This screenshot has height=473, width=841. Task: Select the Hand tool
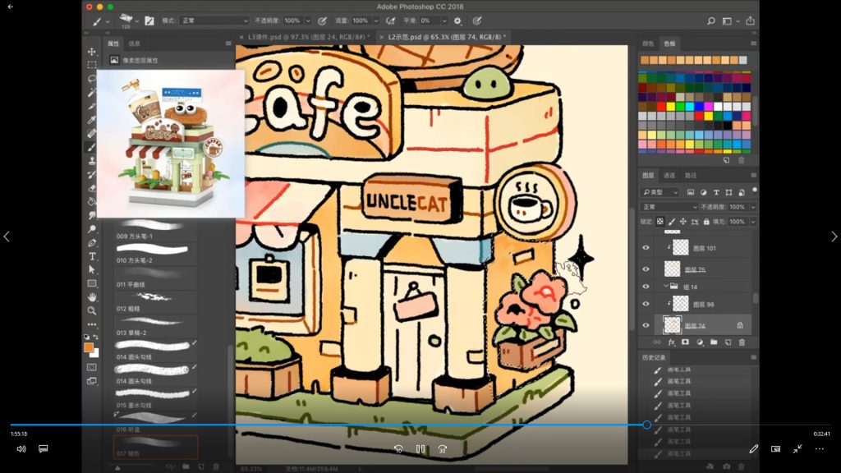(92, 296)
